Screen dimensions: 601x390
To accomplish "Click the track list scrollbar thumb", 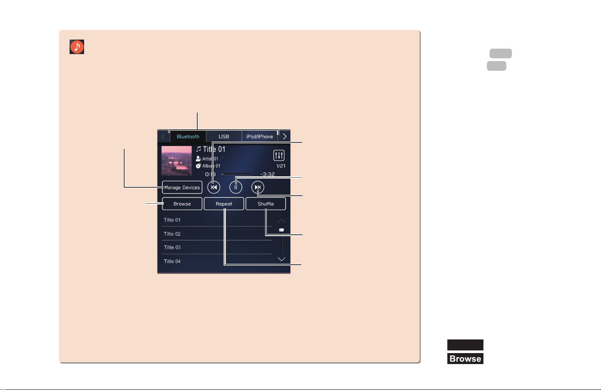I will 282,230.
